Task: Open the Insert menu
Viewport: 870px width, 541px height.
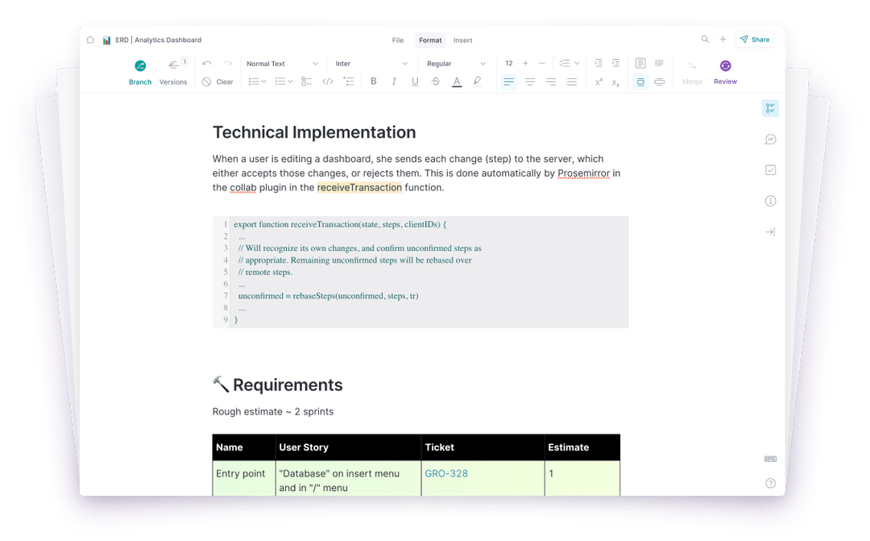Action: click(x=462, y=40)
